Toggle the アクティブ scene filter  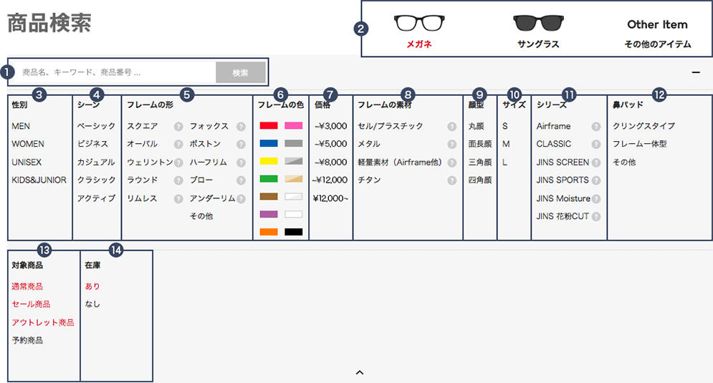coord(96,198)
